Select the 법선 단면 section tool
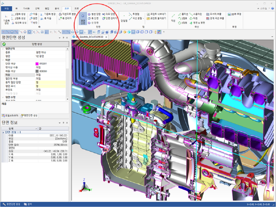Screen dimensions: 276x207 [94, 14]
